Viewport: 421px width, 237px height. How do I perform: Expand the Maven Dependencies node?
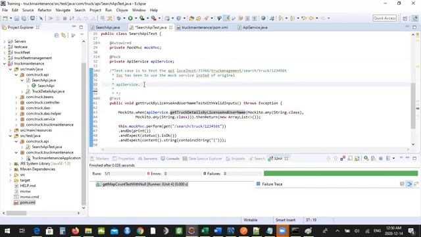pos(11,169)
